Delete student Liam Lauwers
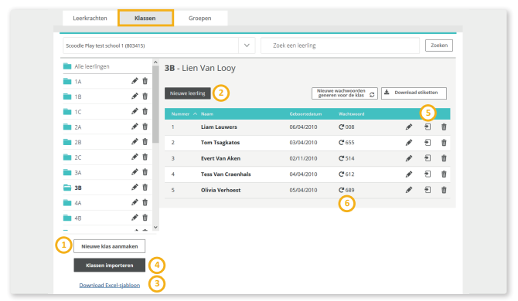 pyautogui.click(x=444, y=127)
